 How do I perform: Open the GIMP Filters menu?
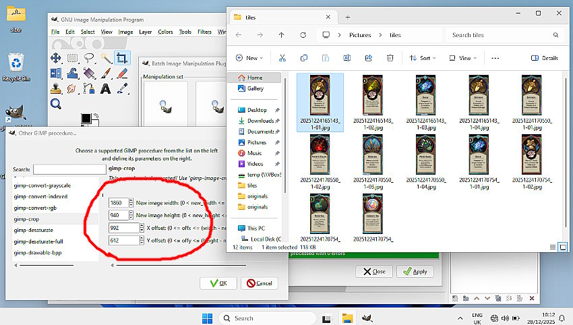[205, 32]
